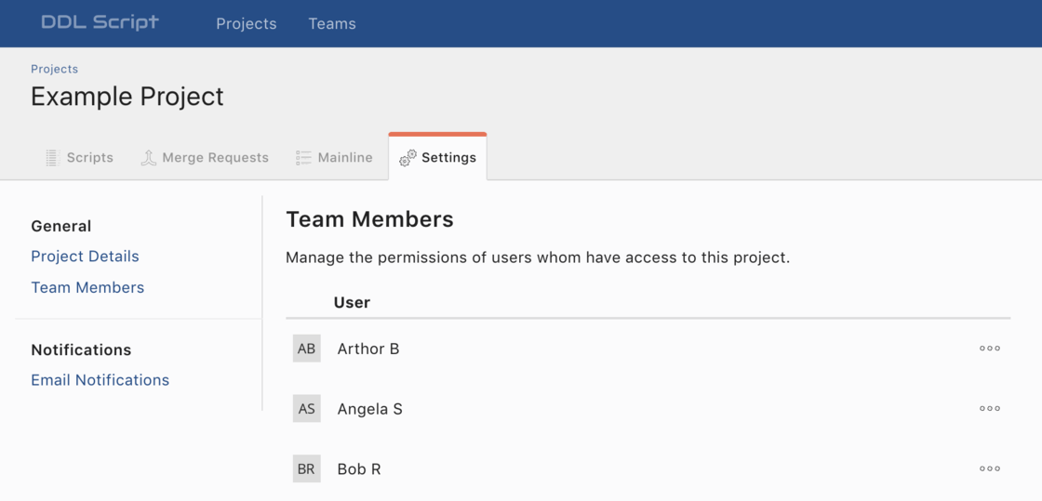
Task: Open the options menu for Arthor B
Action: click(x=990, y=349)
